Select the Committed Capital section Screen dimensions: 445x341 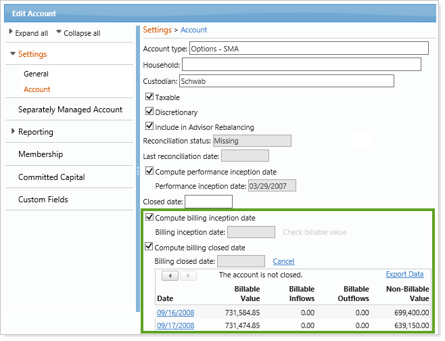[x=51, y=177]
